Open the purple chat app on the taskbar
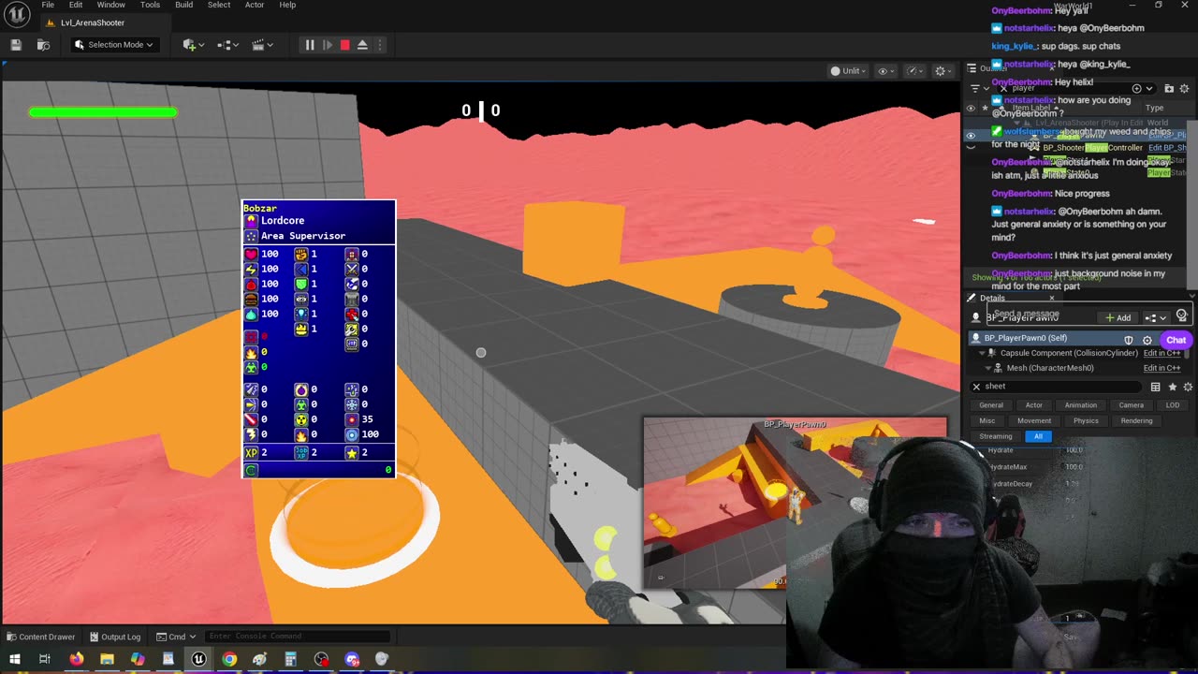Screen dimensions: 1198x674 click(352, 659)
